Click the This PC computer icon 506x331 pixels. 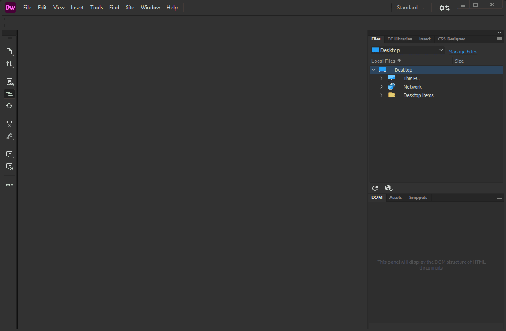point(392,78)
